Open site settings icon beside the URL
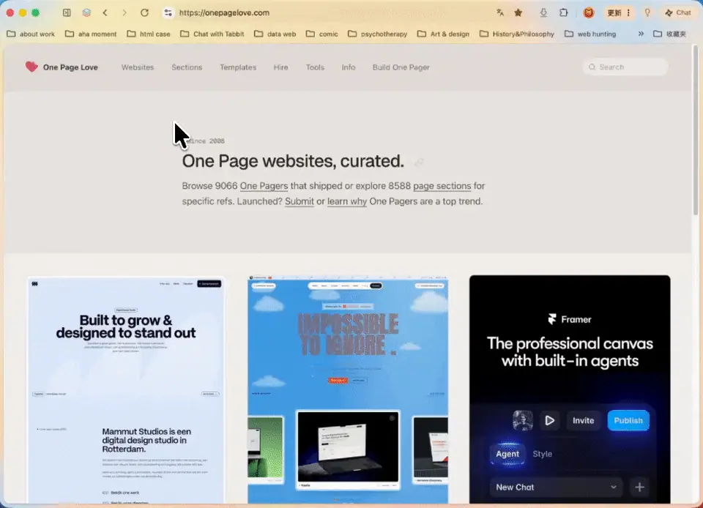This screenshot has width=703, height=508. (x=168, y=12)
